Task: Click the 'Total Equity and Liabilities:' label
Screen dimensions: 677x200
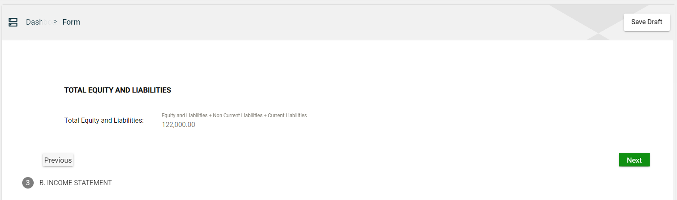Action: click(x=104, y=121)
